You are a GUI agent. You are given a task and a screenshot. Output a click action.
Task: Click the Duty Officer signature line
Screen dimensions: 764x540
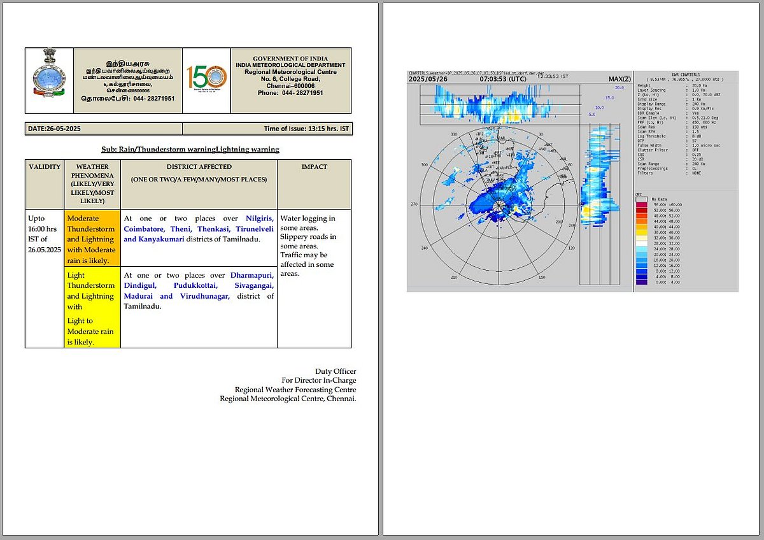(336, 371)
